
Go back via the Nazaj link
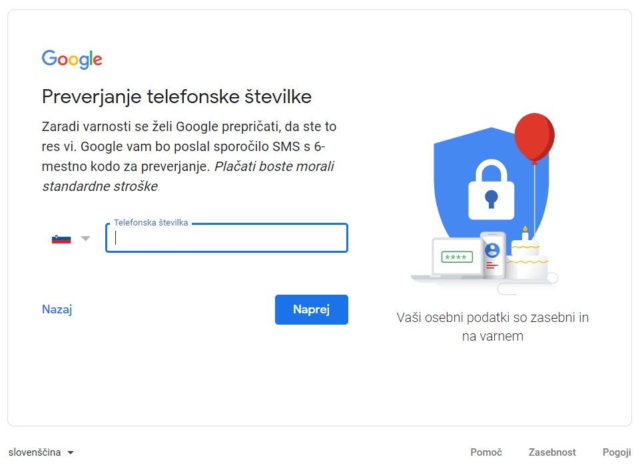pos(57,309)
